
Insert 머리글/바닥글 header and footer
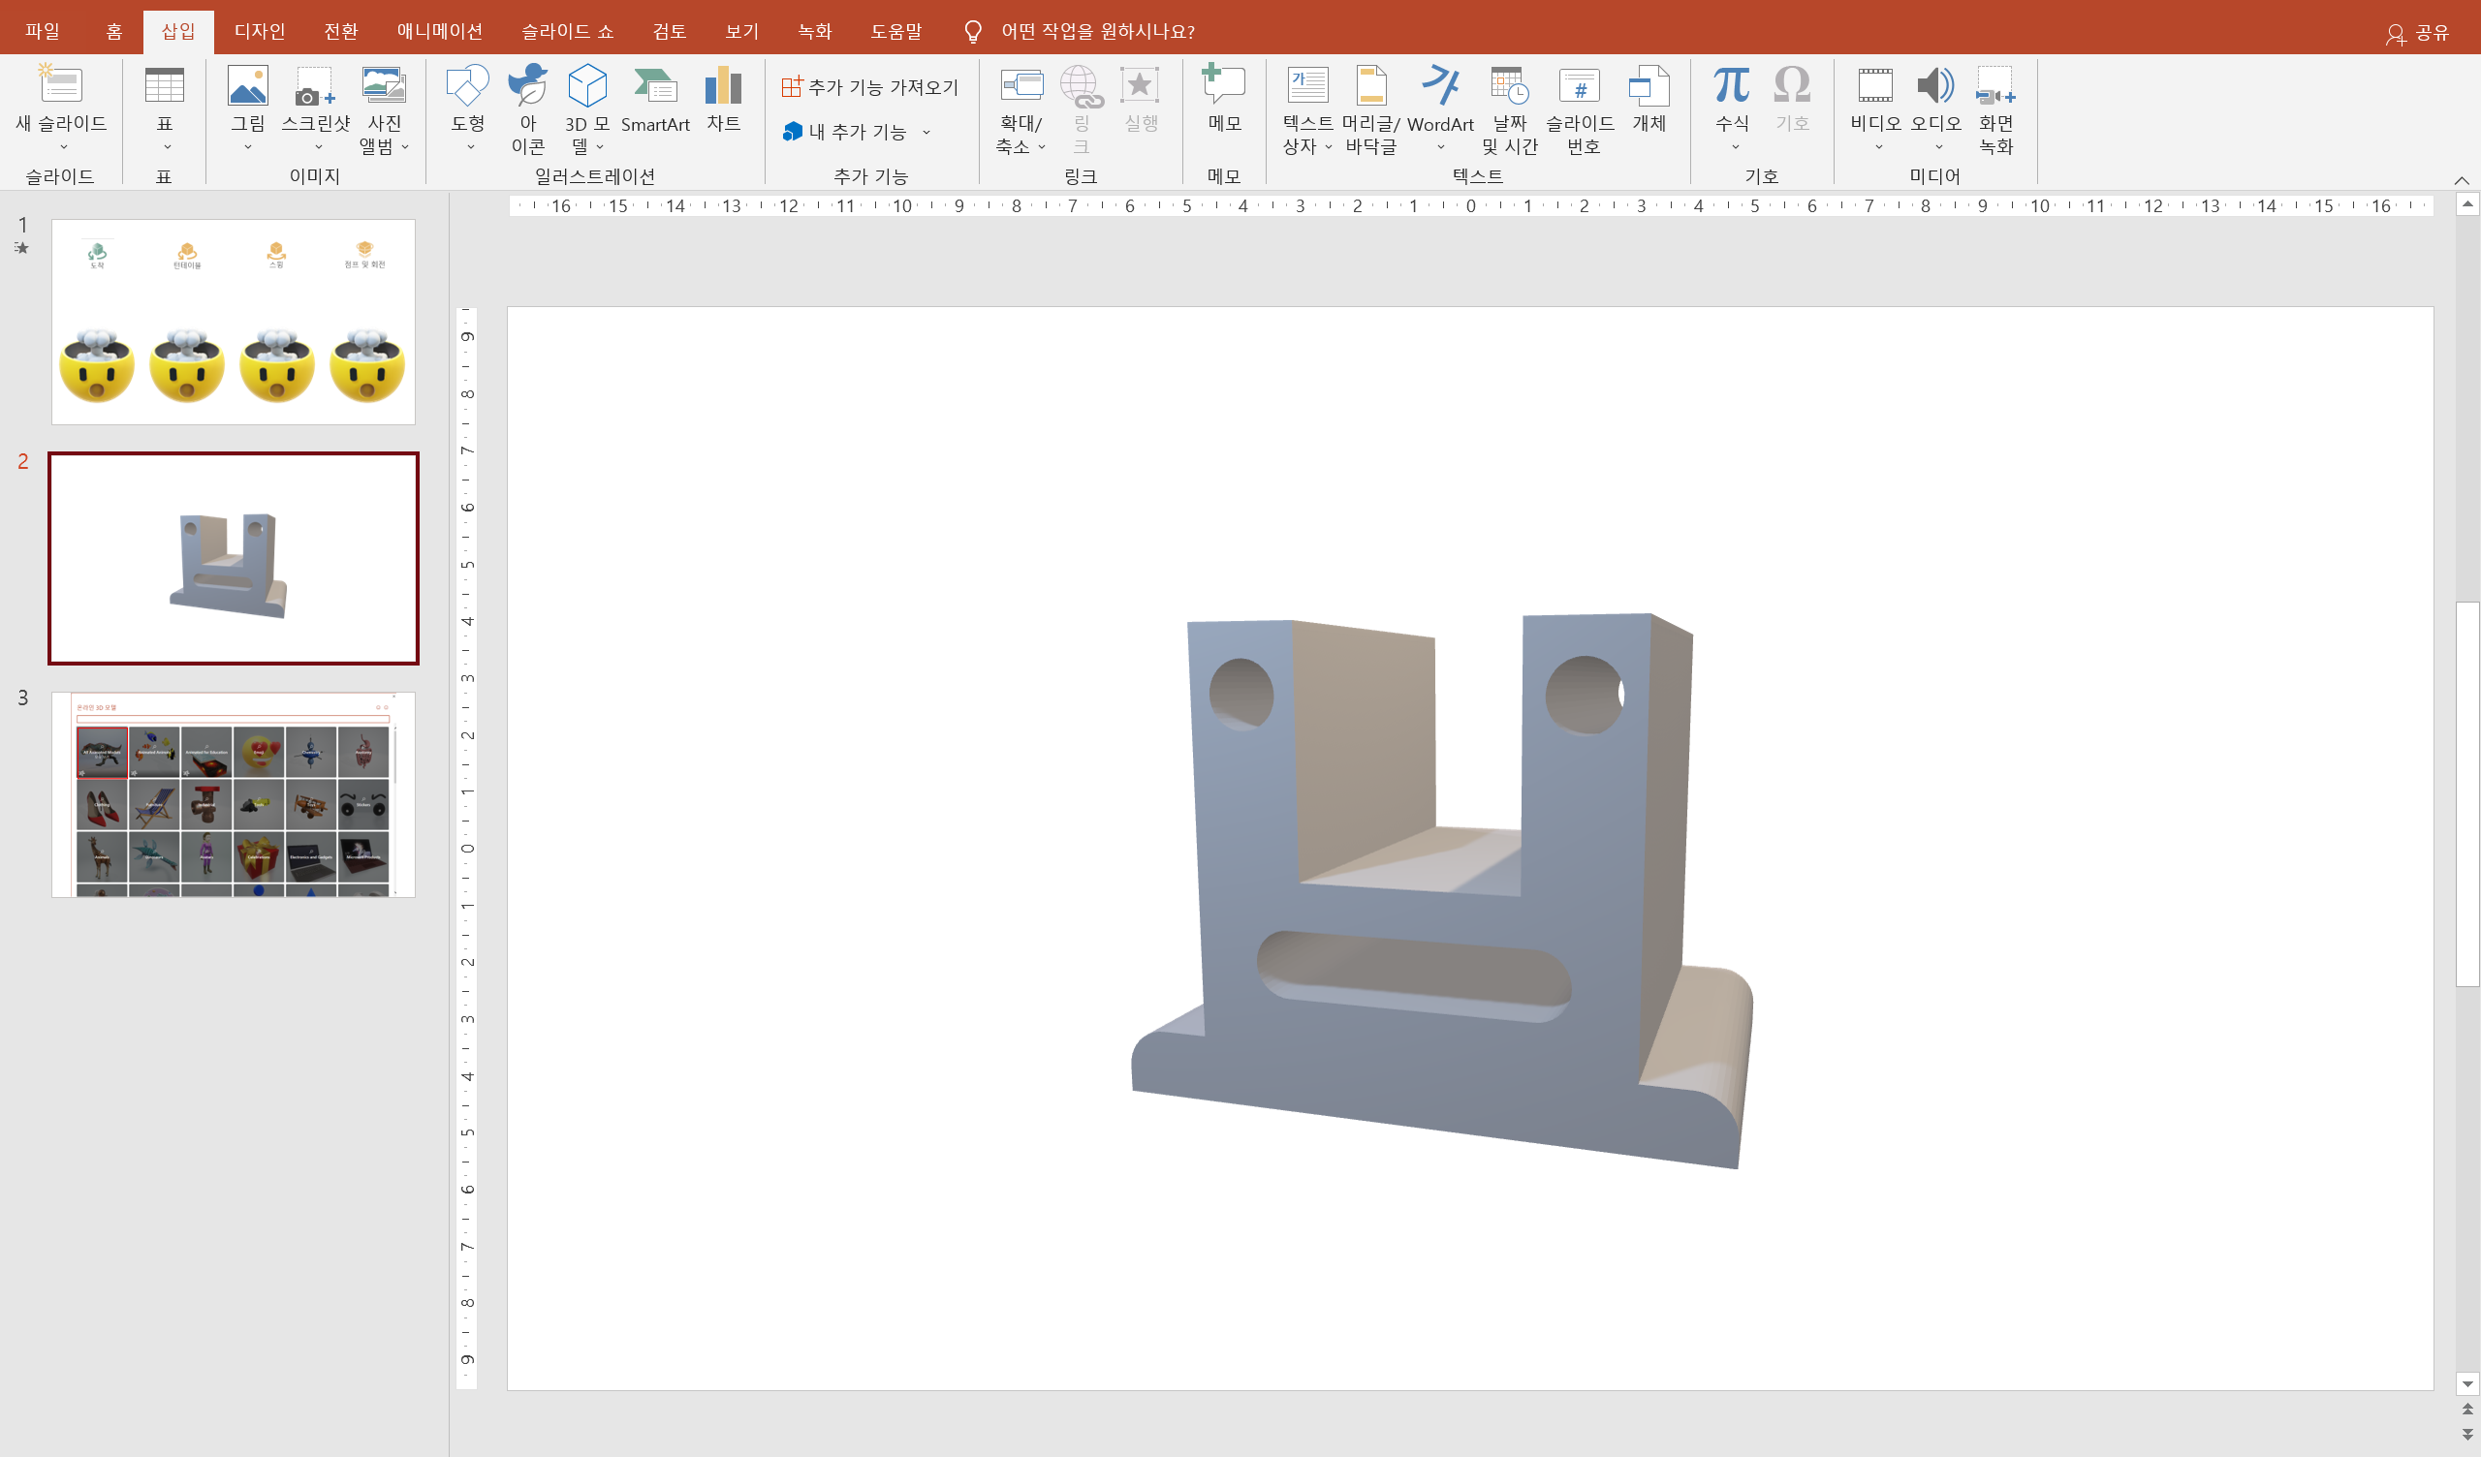[1370, 88]
